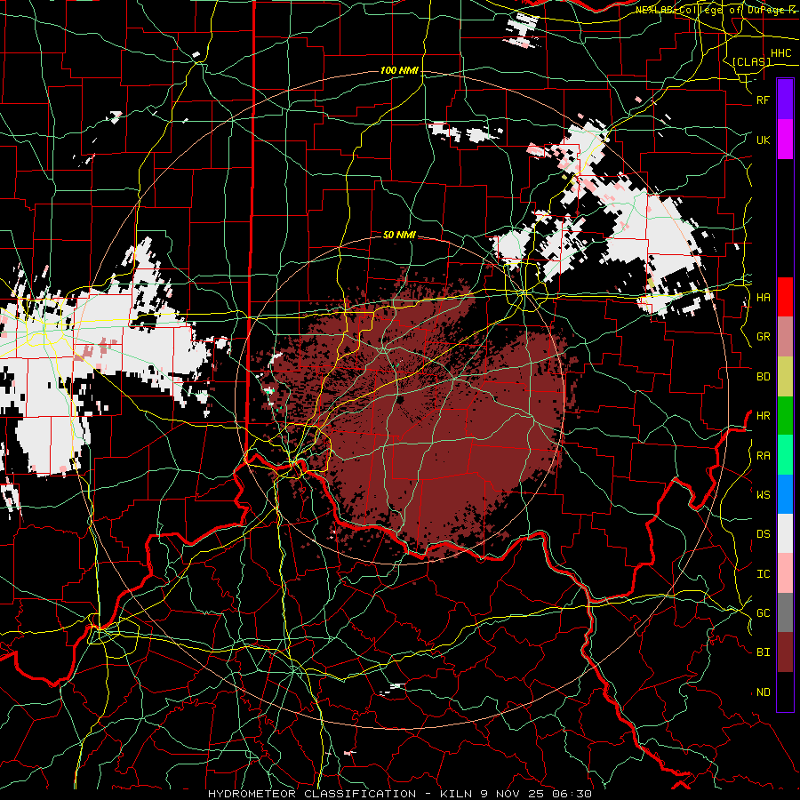Viewport: 800px width, 800px height.
Task: Click the [CLAS] label
Action: (x=751, y=61)
